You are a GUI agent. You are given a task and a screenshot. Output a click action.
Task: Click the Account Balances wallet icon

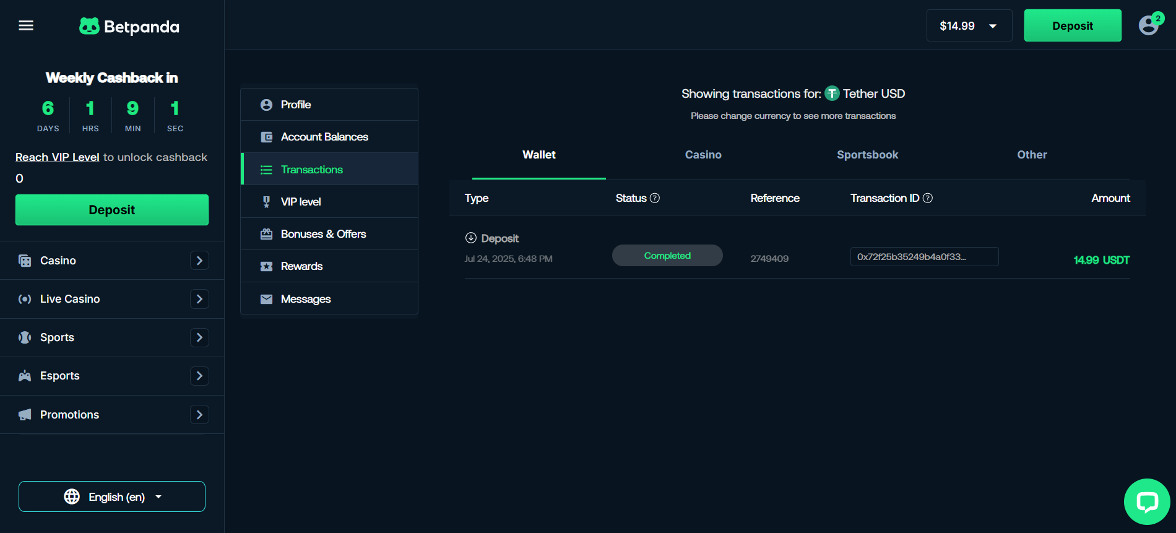(x=266, y=137)
